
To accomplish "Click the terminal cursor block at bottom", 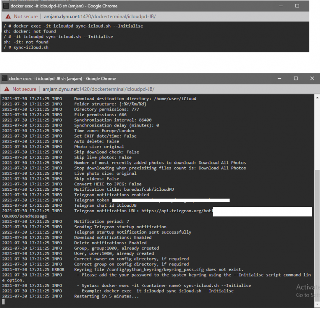I will (x=3, y=302).
